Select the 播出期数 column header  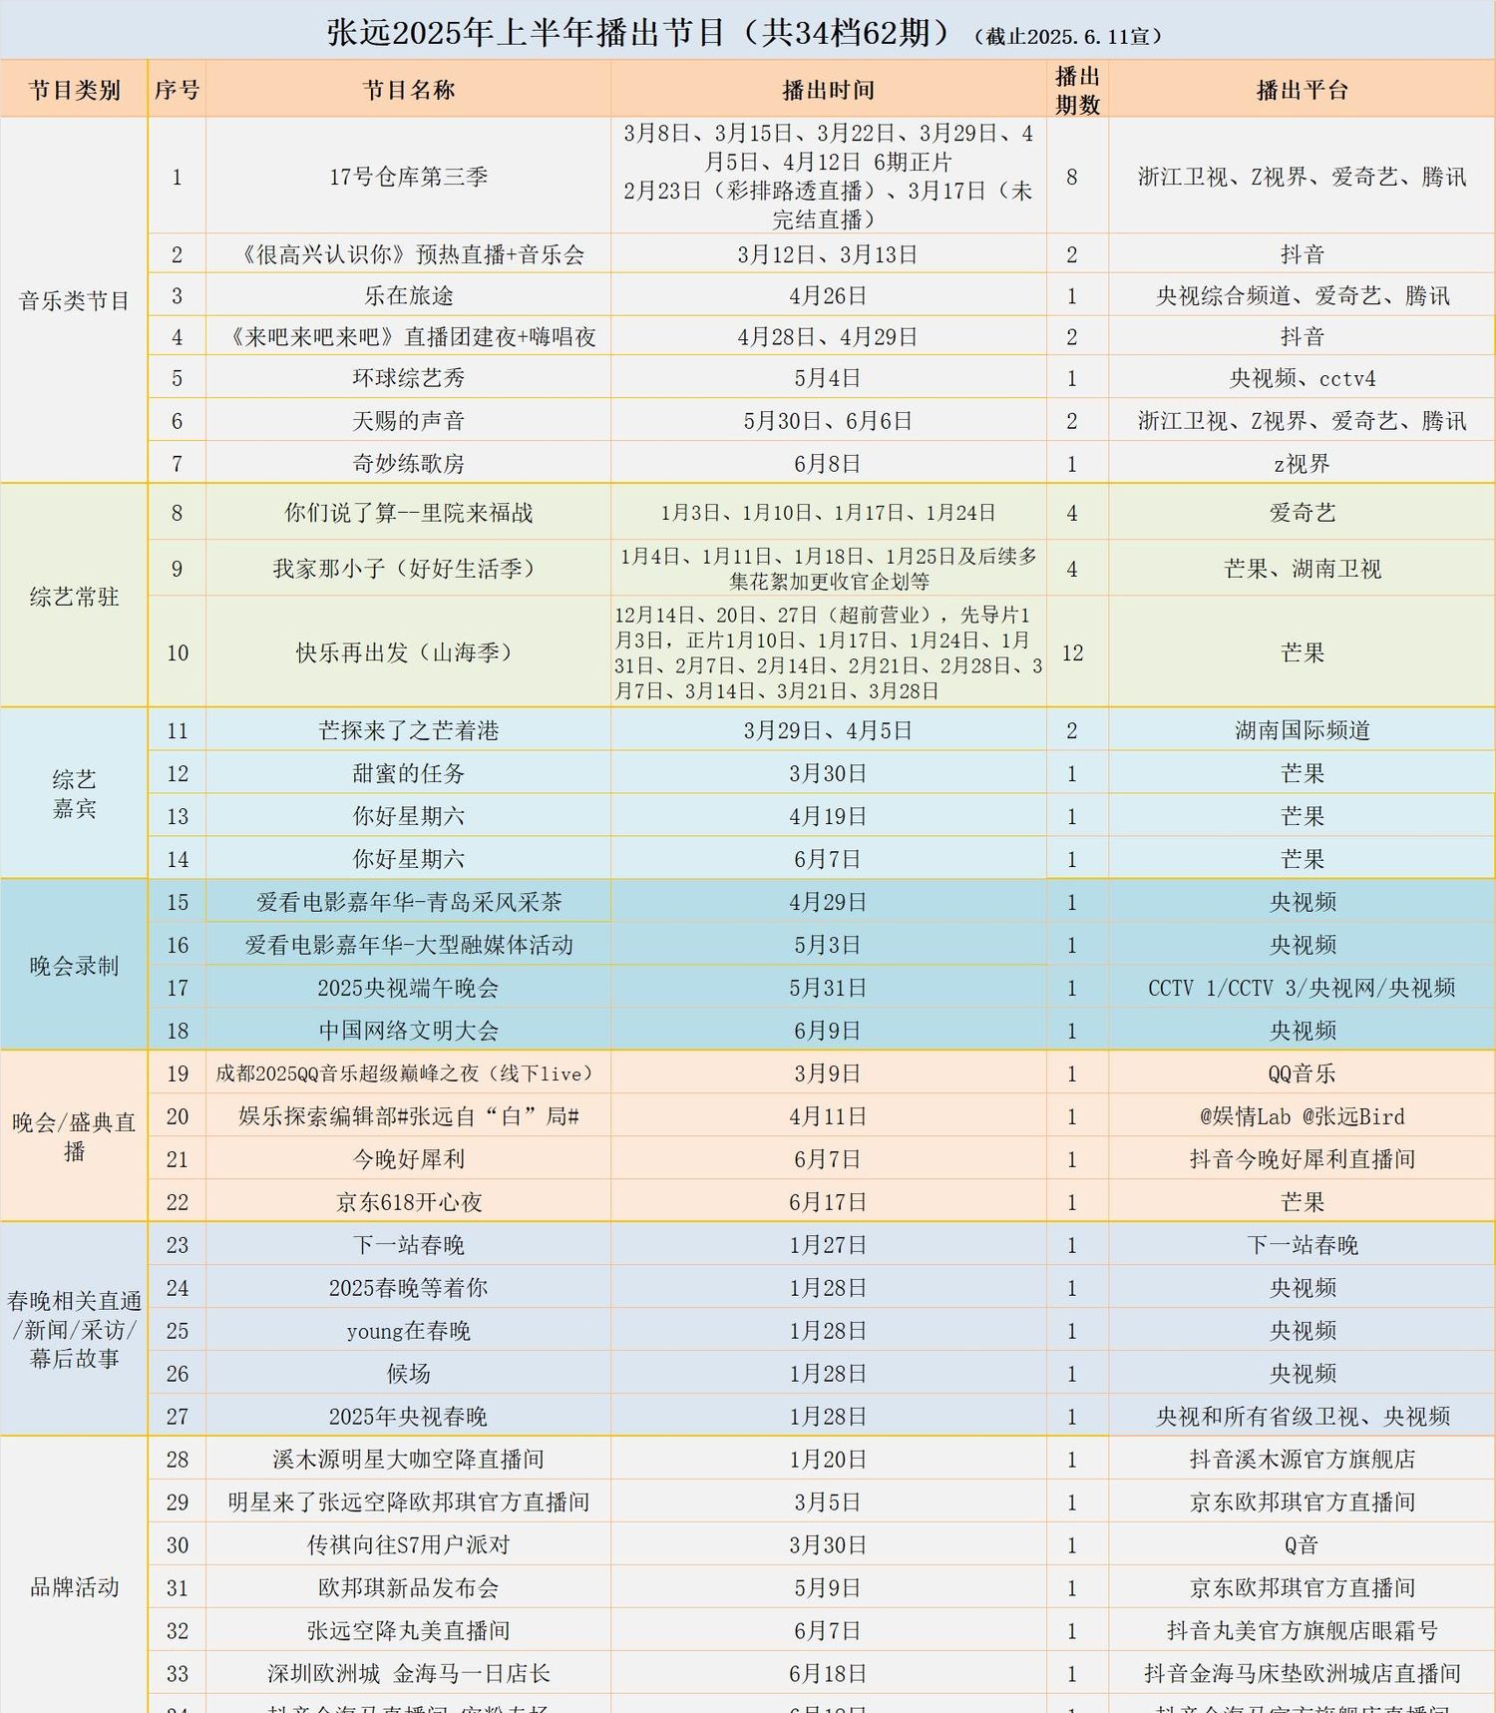pos(1077,90)
